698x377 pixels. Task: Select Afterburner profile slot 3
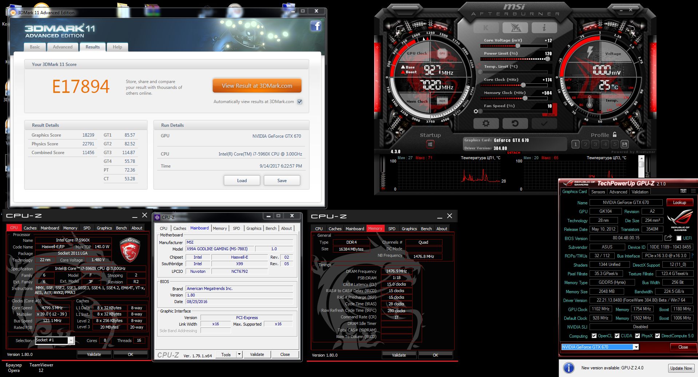[x=595, y=144]
